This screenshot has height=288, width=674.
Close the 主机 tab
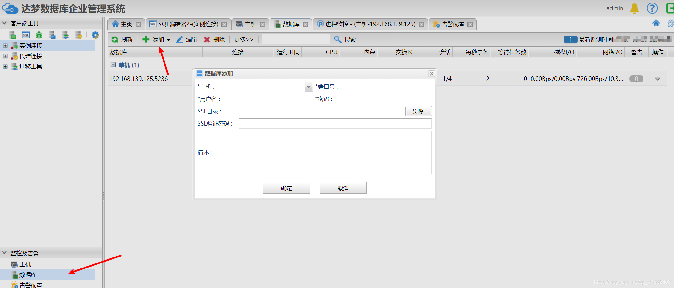click(x=263, y=25)
